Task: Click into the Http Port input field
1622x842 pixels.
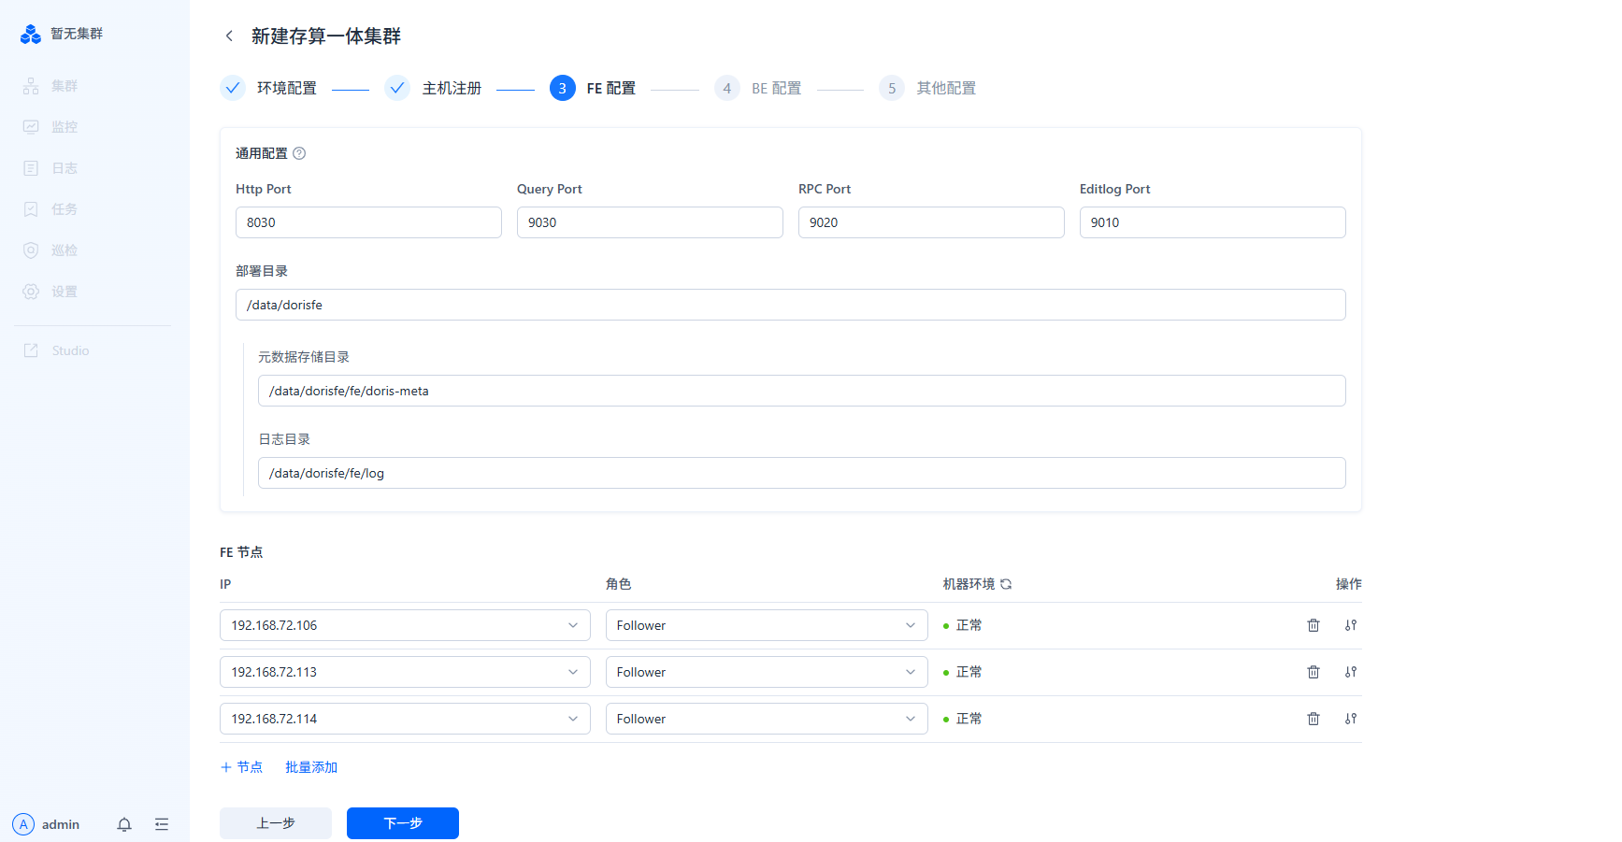Action: 368,222
